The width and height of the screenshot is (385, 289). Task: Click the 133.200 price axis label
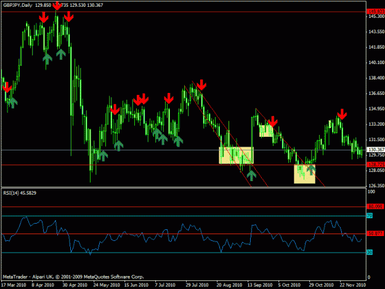(376, 124)
